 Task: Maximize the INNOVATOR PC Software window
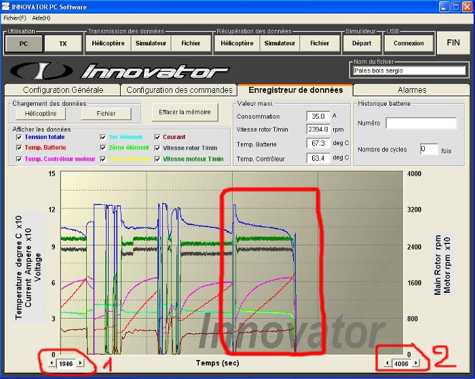(455, 7)
